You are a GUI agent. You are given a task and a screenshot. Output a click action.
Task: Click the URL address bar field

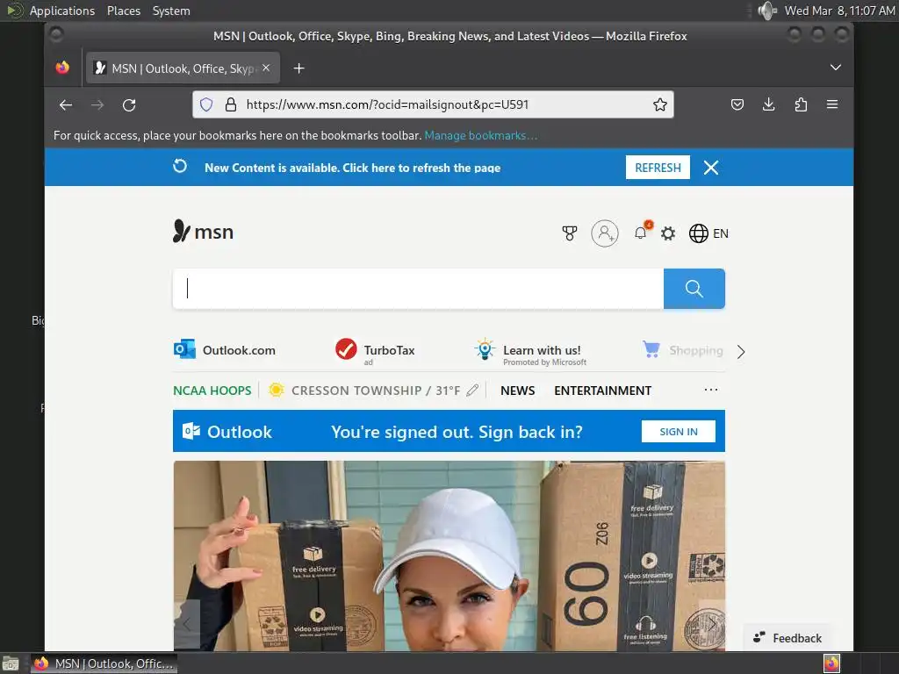(x=433, y=104)
